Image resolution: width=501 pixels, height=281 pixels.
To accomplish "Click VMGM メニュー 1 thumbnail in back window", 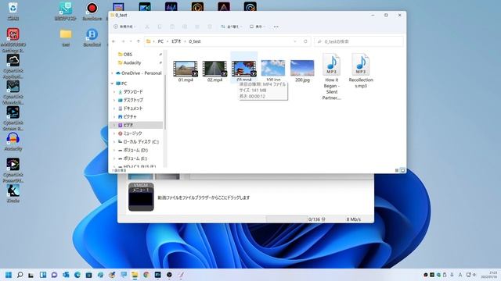I will tap(141, 197).
